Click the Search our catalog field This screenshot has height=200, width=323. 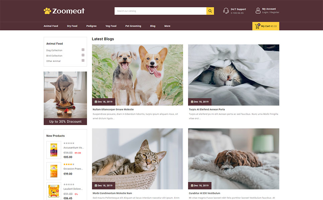coord(160,11)
